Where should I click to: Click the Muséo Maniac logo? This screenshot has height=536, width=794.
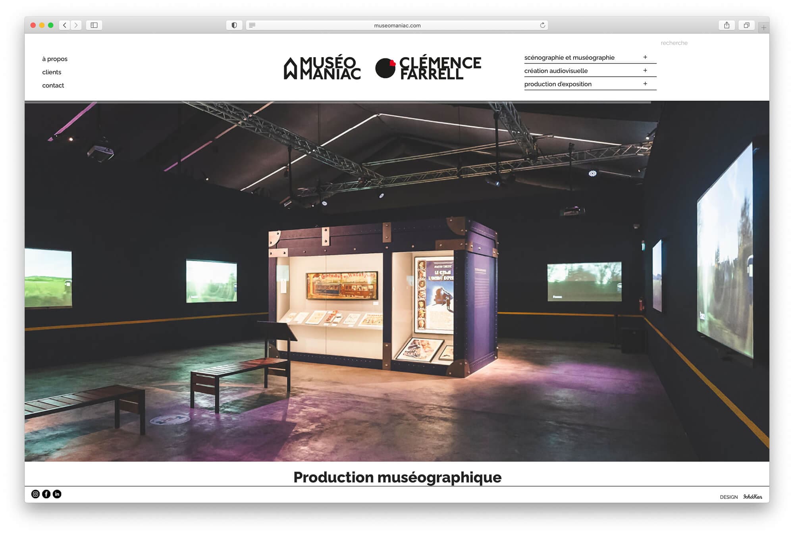322,68
